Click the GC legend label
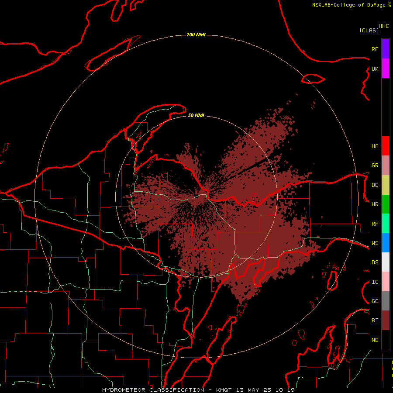 click(x=375, y=301)
